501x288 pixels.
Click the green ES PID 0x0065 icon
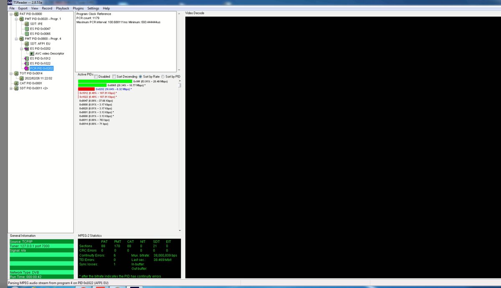27,34
